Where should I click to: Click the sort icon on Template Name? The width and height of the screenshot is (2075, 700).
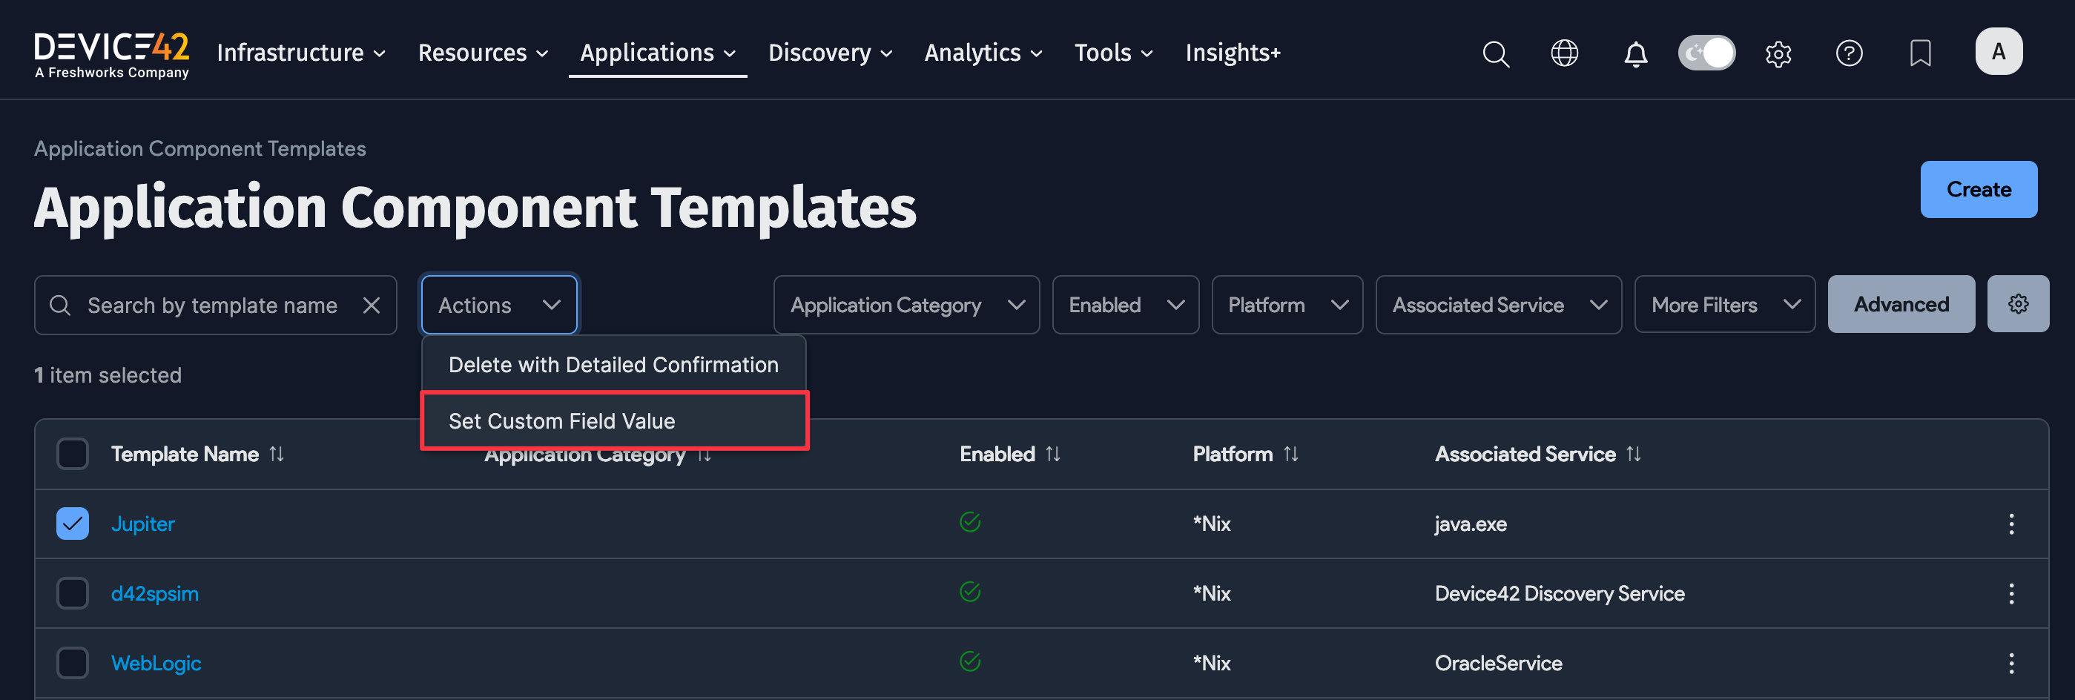[277, 454]
